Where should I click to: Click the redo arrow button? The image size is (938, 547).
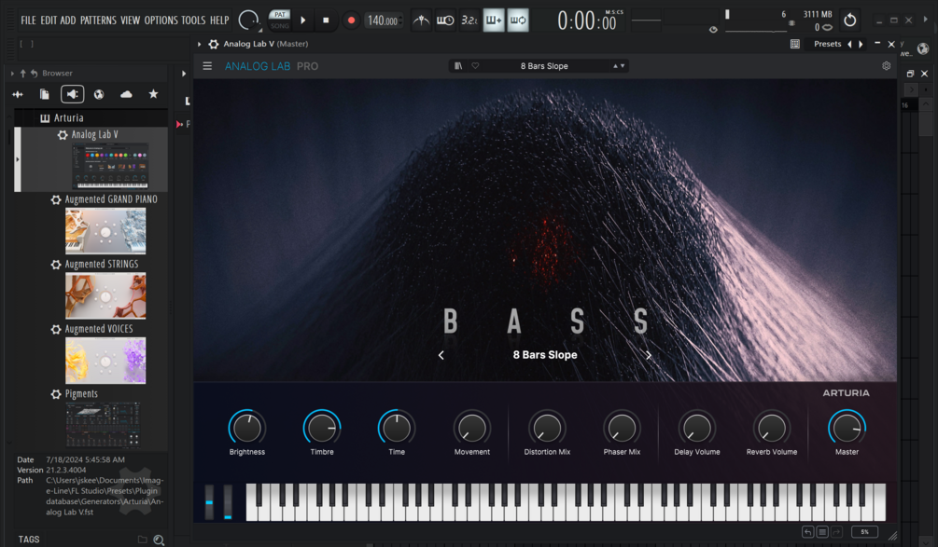(x=837, y=531)
